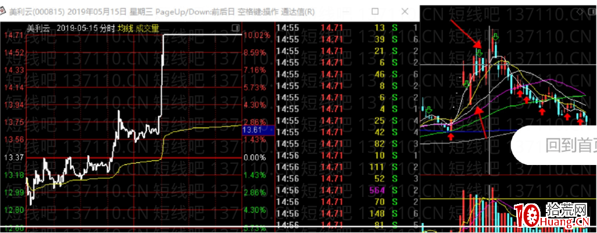
Task: Click the 通达信 app icon in title bar
Action: click(x=4, y=12)
